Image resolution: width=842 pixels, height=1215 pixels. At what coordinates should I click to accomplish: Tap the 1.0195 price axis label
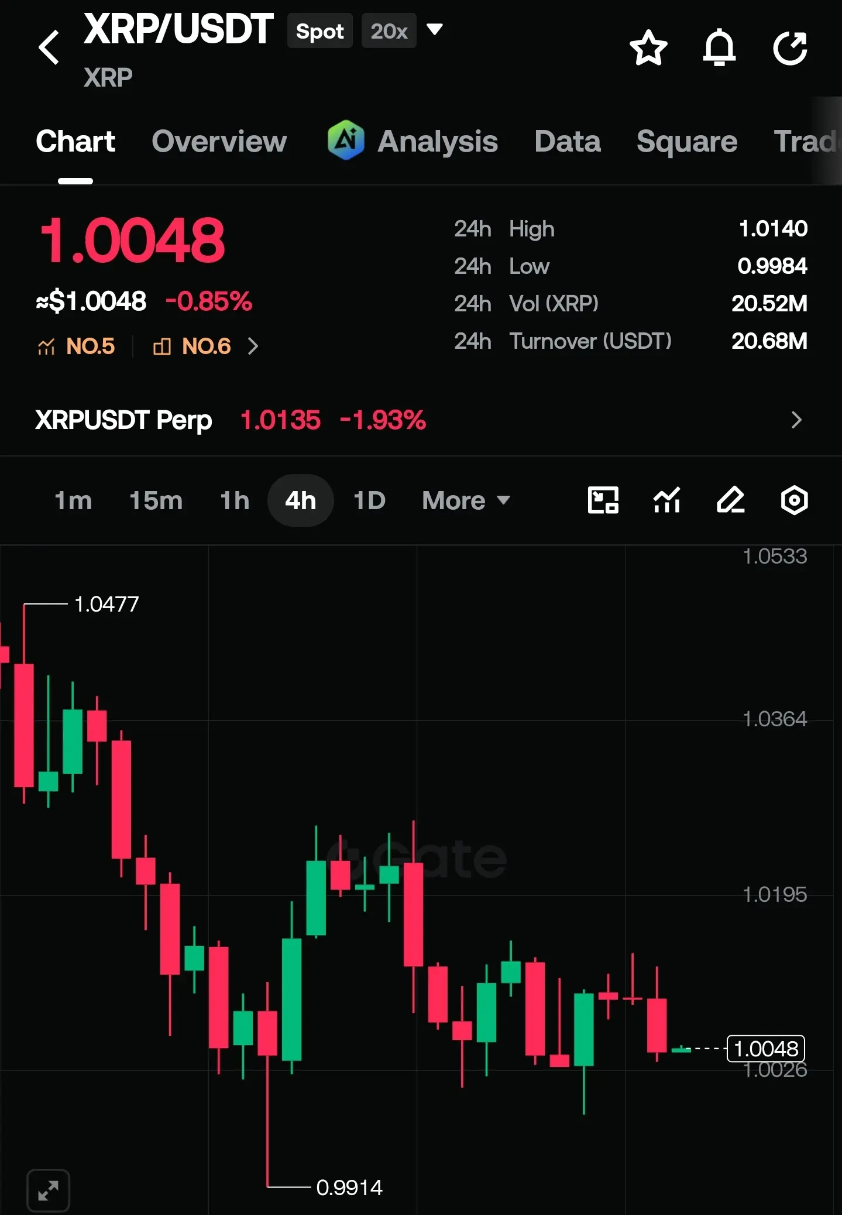pos(775,894)
